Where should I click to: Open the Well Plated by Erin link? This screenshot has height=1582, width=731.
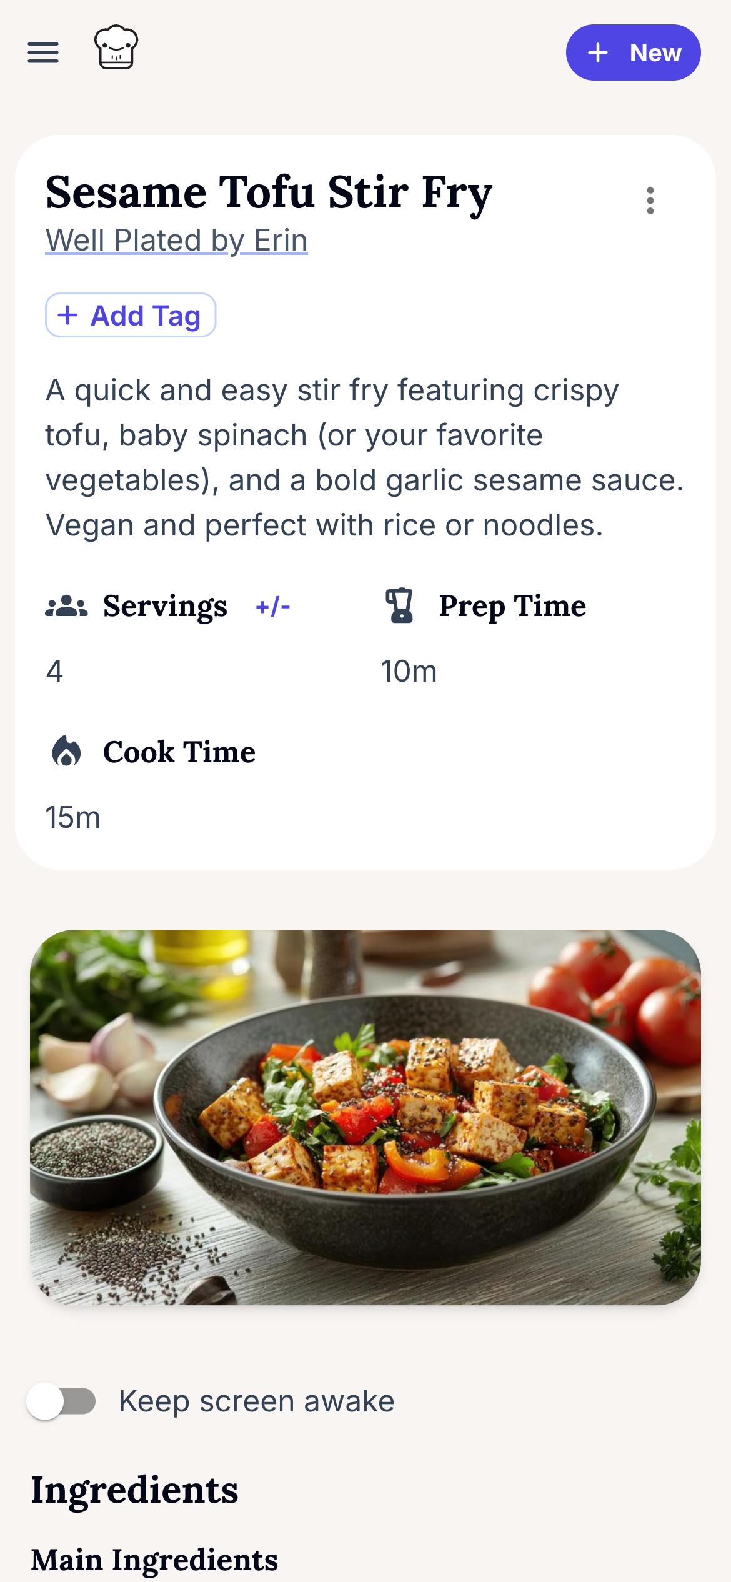click(176, 241)
